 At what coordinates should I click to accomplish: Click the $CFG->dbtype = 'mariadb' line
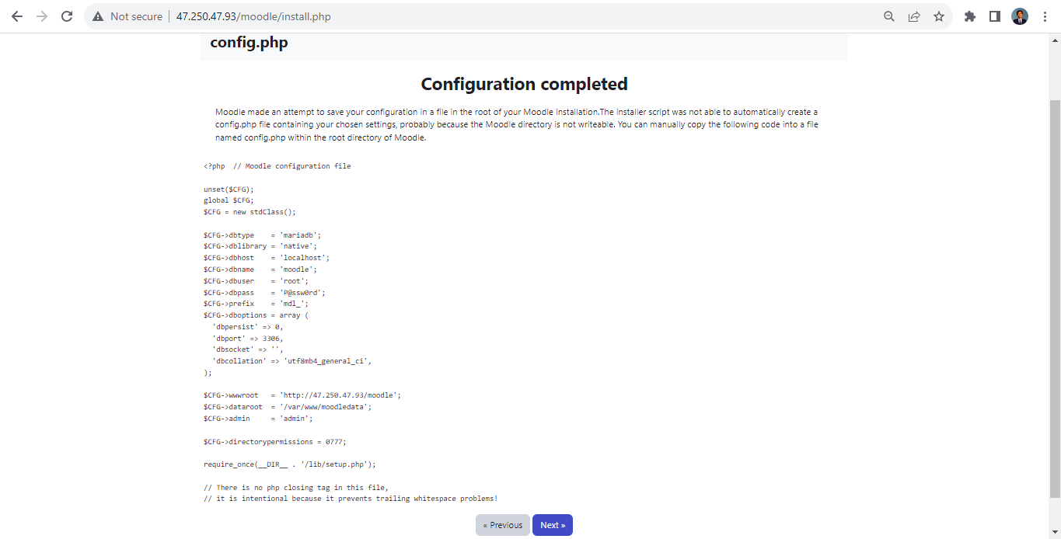[262, 235]
